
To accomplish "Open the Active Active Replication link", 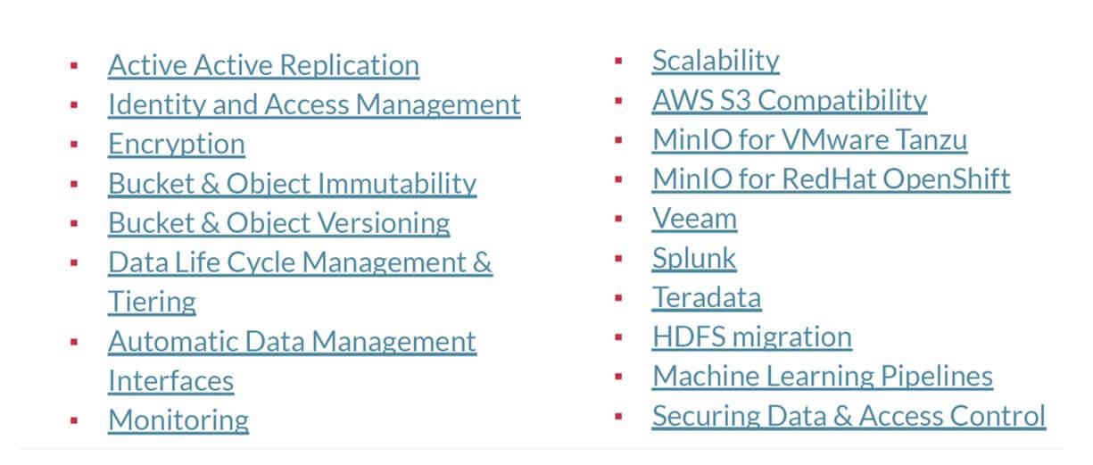I will 263,65.
